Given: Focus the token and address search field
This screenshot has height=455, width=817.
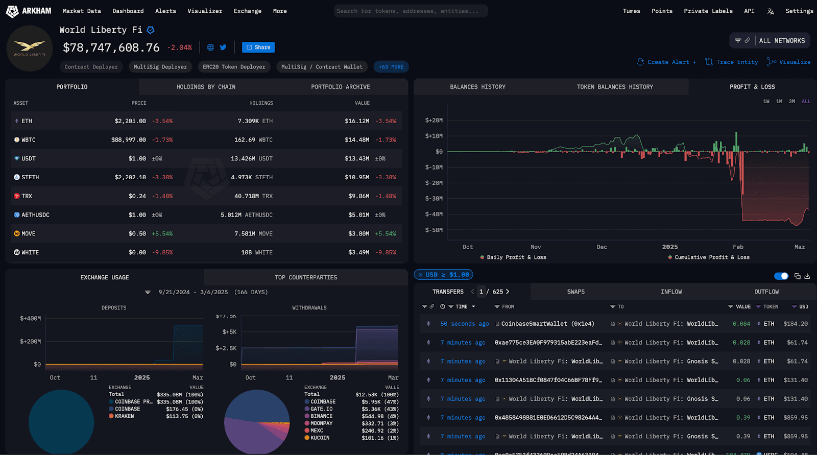Looking at the screenshot, I should pos(411,11).
